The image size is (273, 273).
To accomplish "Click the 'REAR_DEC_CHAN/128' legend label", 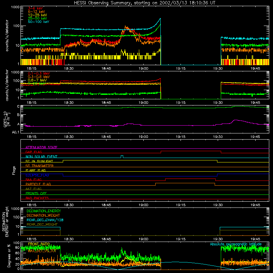I will [45, 220].
